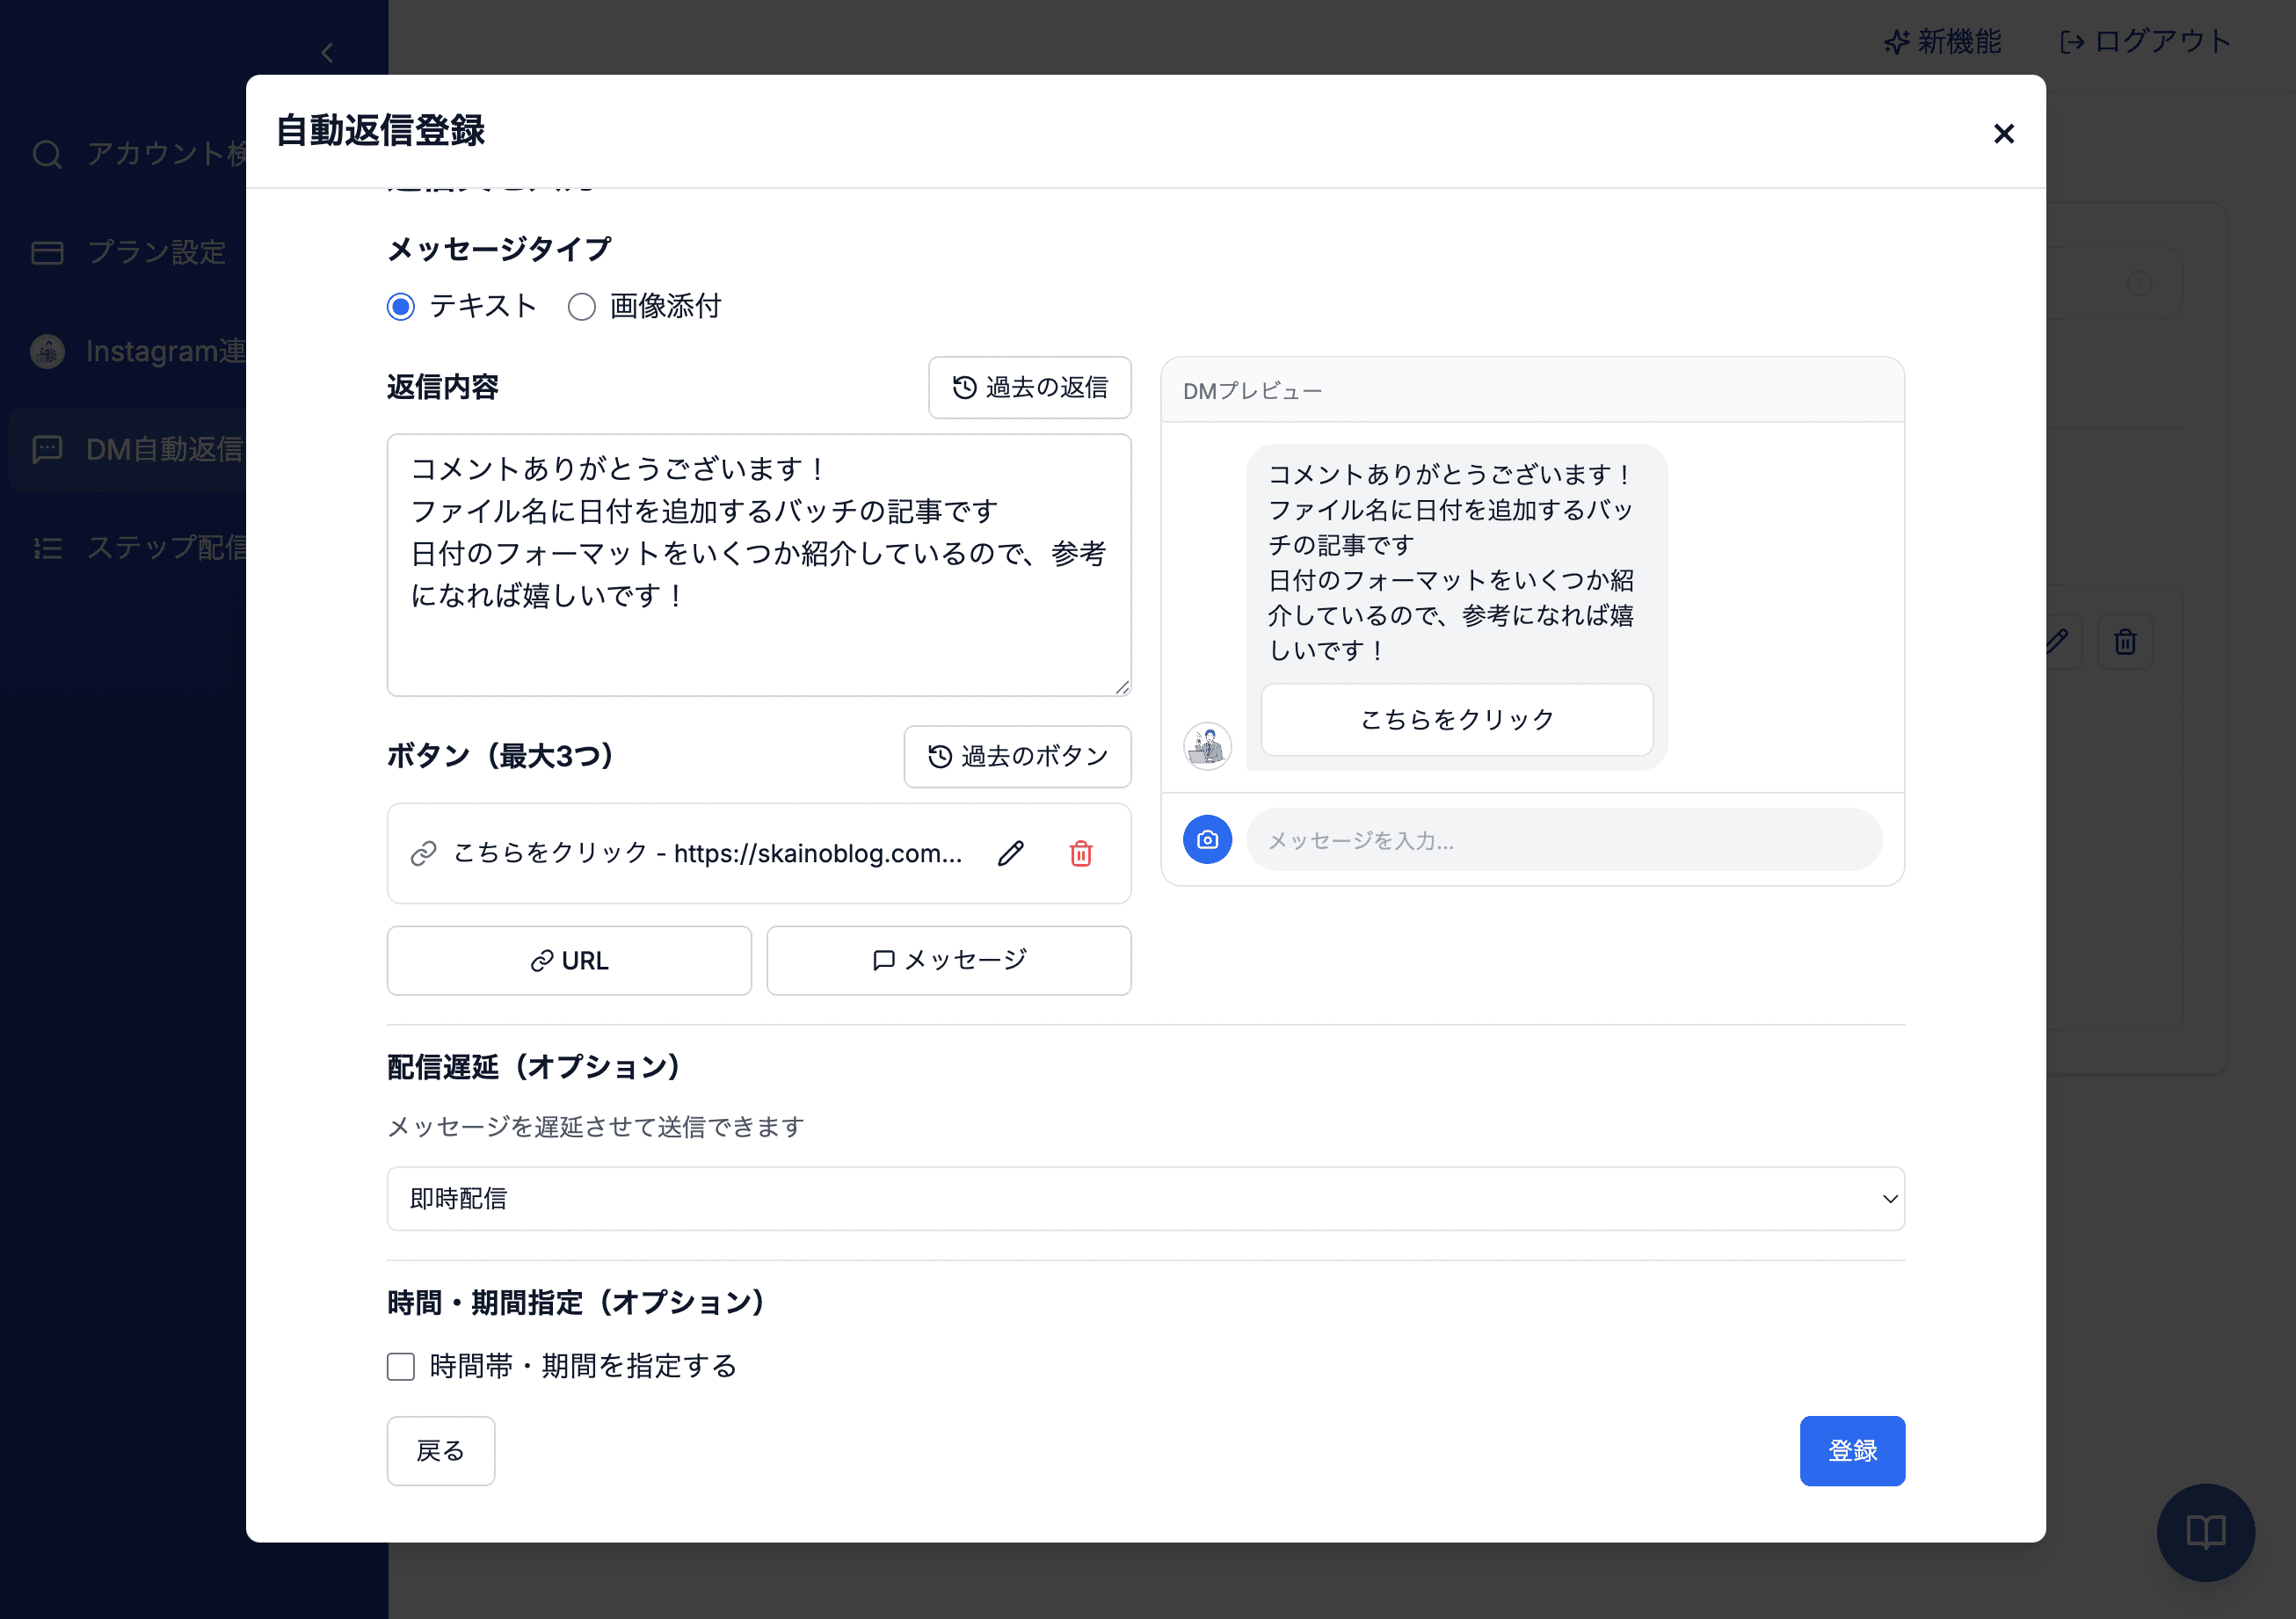Open the book help icon at bottom right

pyautogui.click(x=2205, y=1531)
